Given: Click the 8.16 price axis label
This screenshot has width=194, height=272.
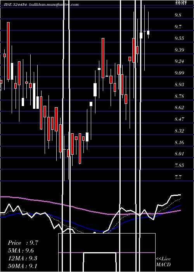Looking at the screenshot, I should coord(179,143).
